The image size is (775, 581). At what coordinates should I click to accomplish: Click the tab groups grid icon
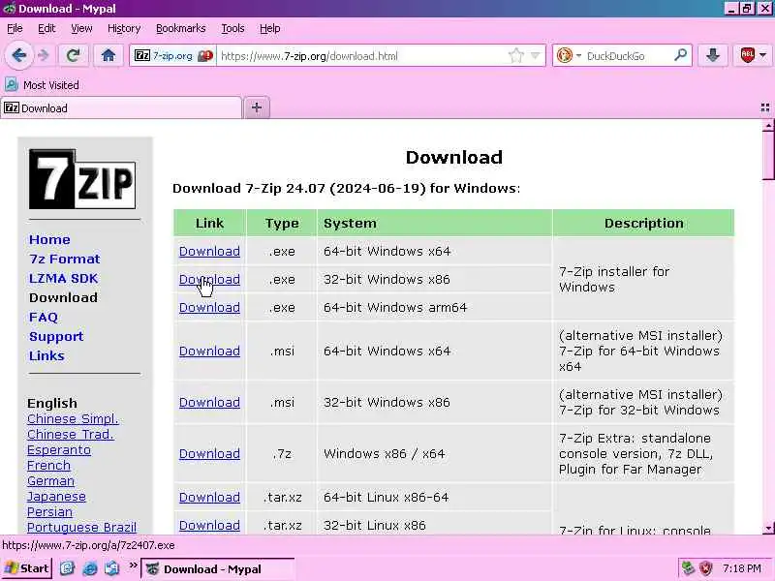pos(764,107)
